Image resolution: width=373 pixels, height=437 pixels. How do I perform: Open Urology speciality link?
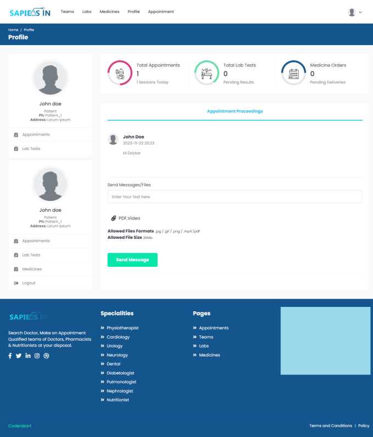(x=115, y=346)
